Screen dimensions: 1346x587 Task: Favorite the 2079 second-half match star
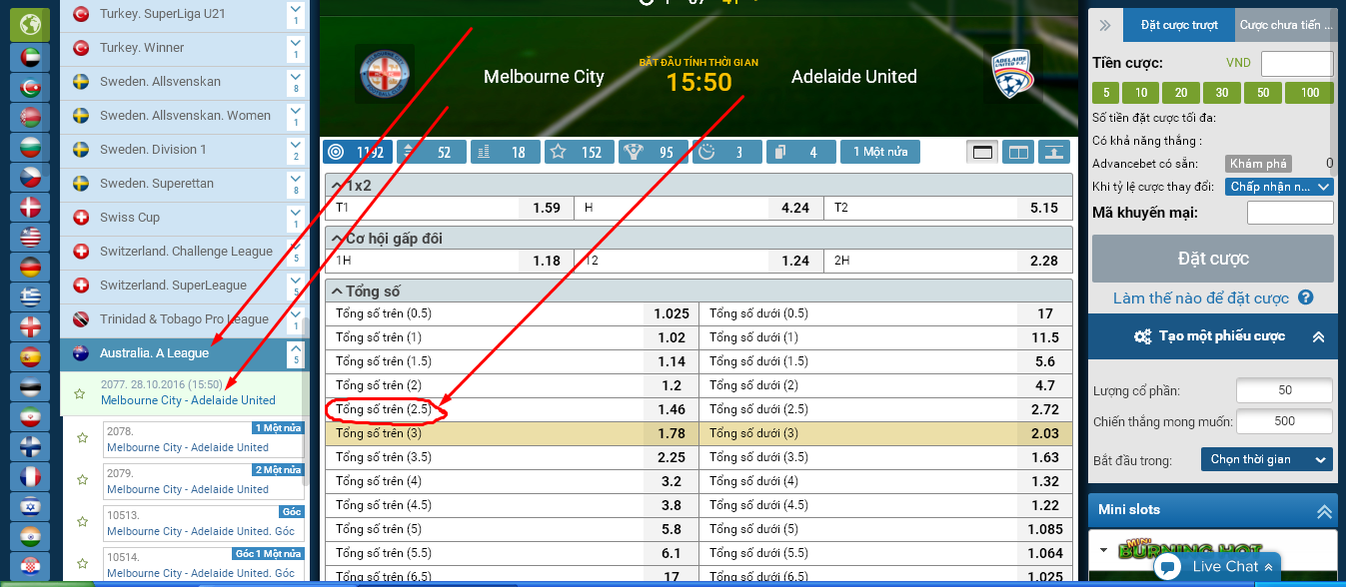click(x=82, y=479)
